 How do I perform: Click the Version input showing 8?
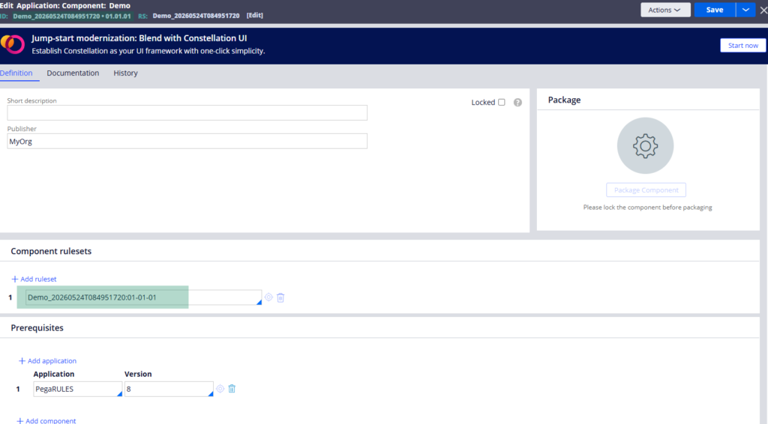point(169,389)
